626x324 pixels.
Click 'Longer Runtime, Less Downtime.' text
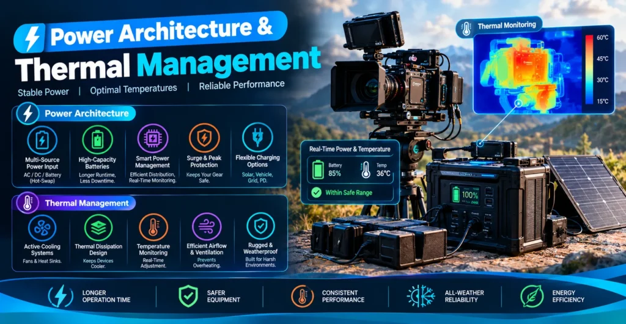point(97,178)
